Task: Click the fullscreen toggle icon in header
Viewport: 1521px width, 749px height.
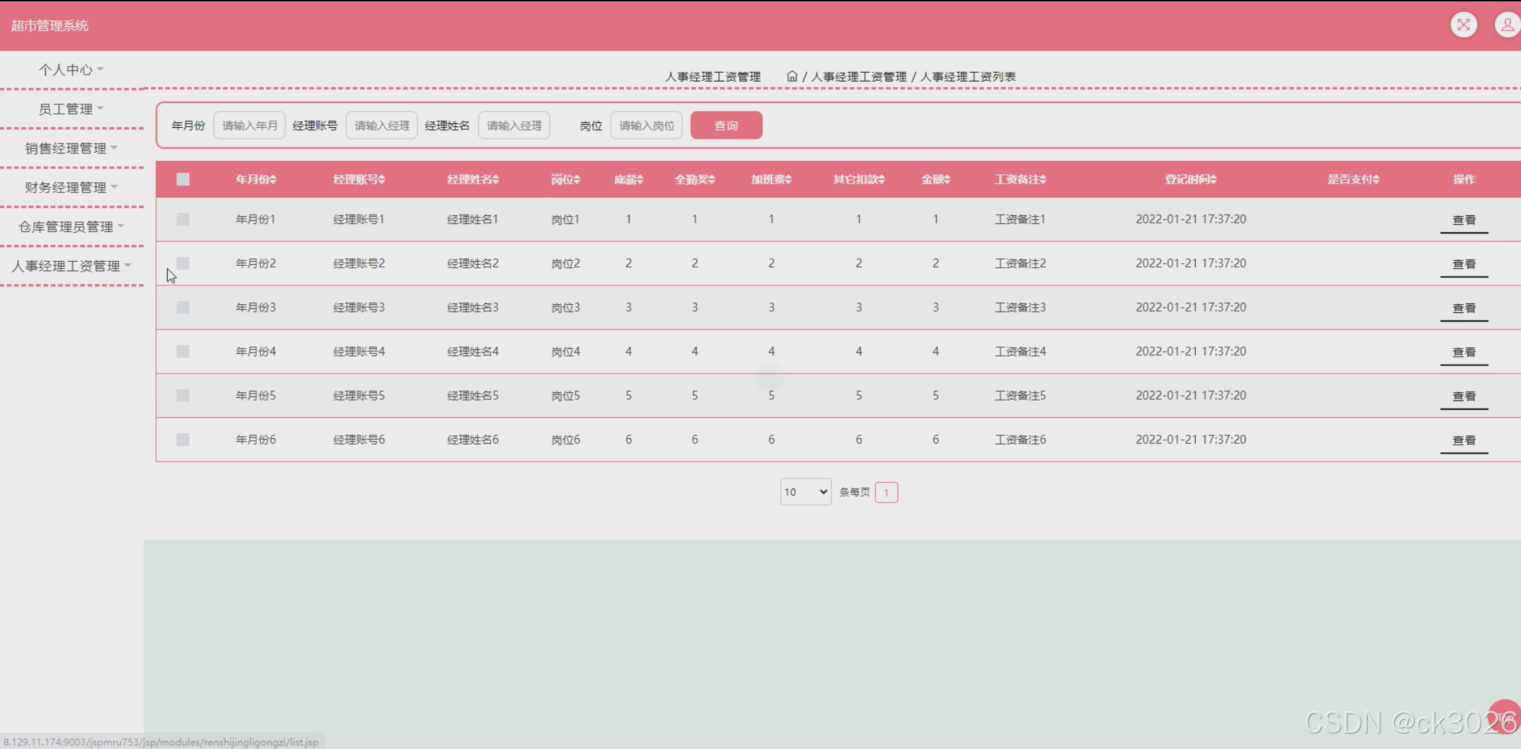Action: click(1463, 25)
